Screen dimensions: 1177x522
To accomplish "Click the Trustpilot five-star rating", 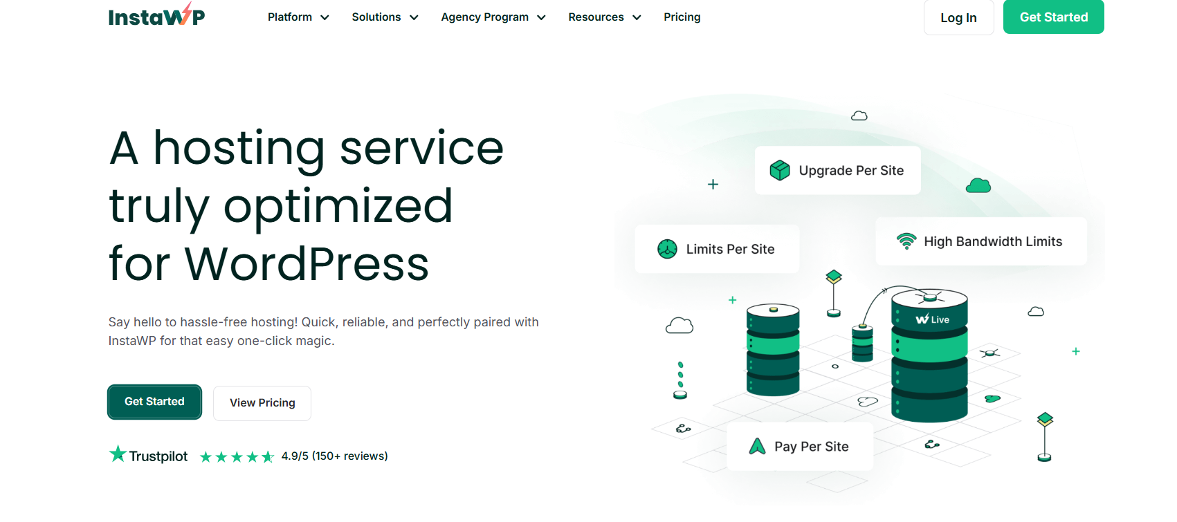I will coord(237,456).
